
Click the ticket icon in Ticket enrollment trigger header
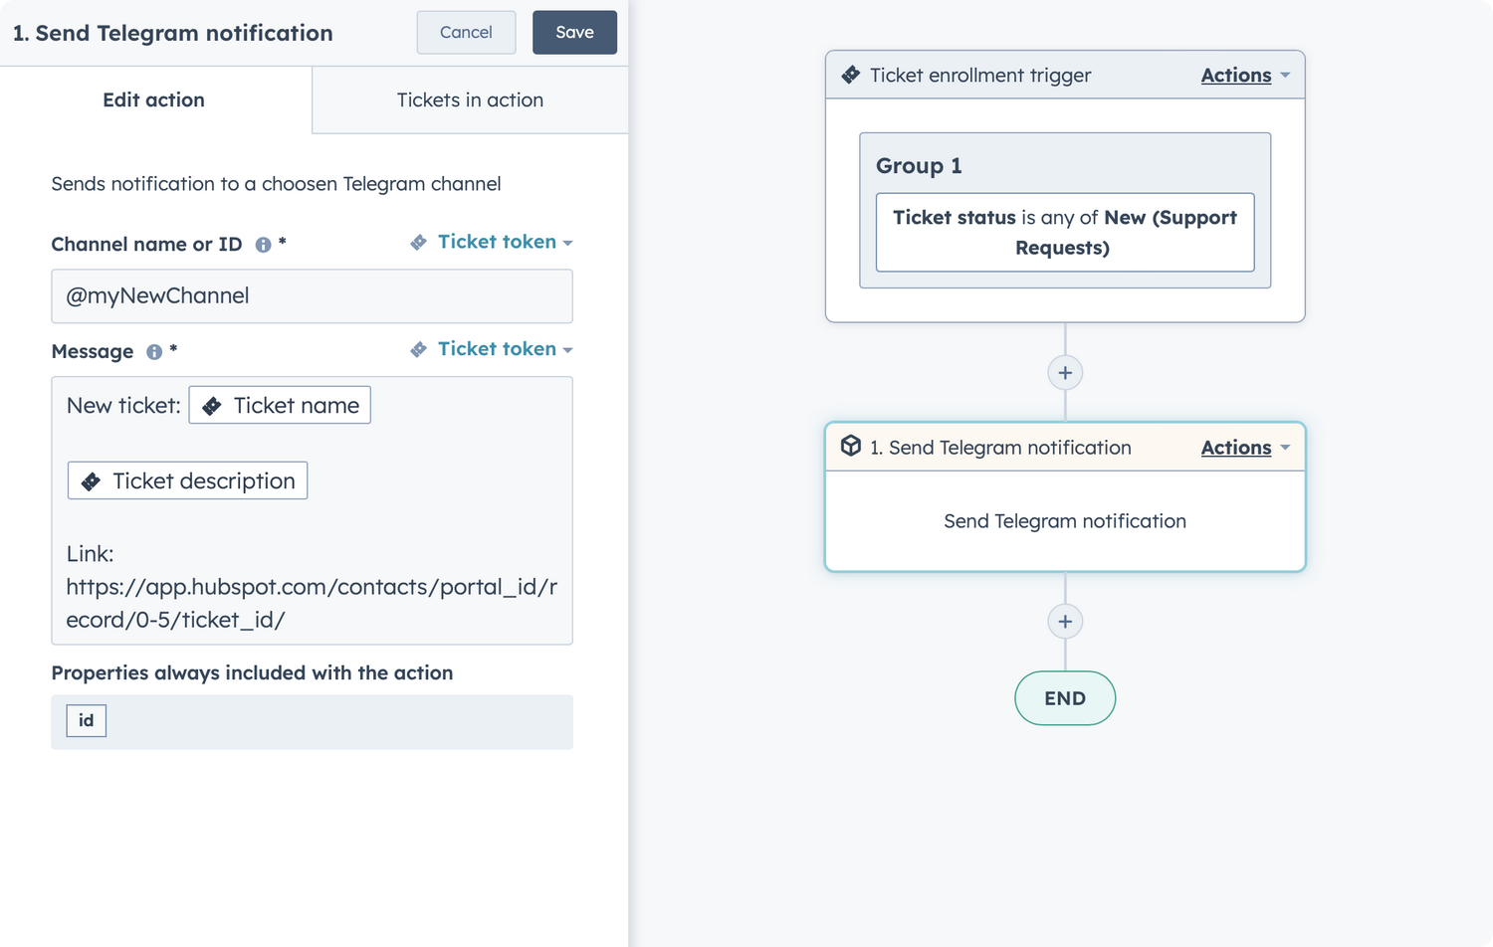click(851, 75)
